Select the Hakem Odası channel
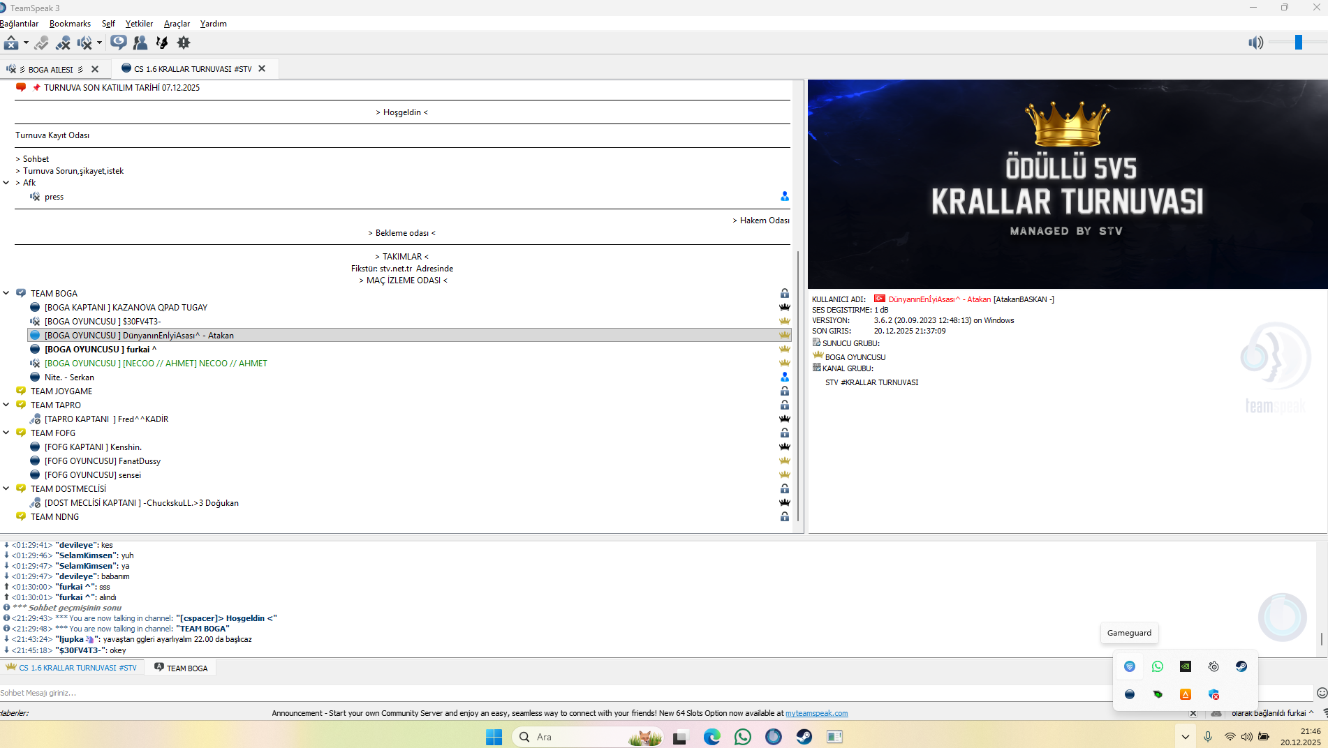The width and height of the screenshot is (1328, 748). 761,220
